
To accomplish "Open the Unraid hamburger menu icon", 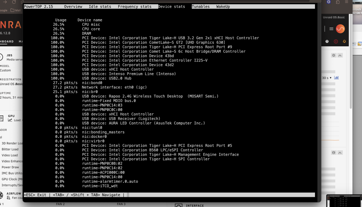I will 331,29.
